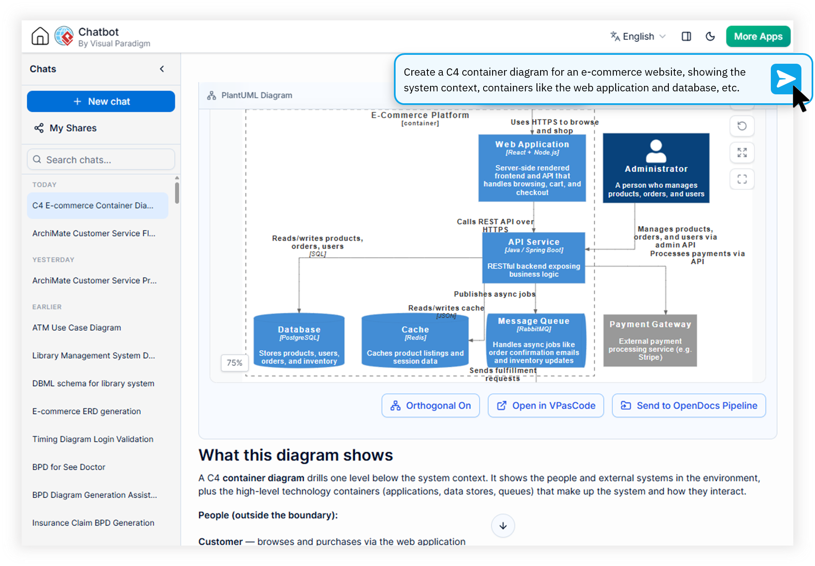Screen dimensions: 815x566
Task: Click the 'PlantUML Diagram' title text
Action: (x=257, y=96)
